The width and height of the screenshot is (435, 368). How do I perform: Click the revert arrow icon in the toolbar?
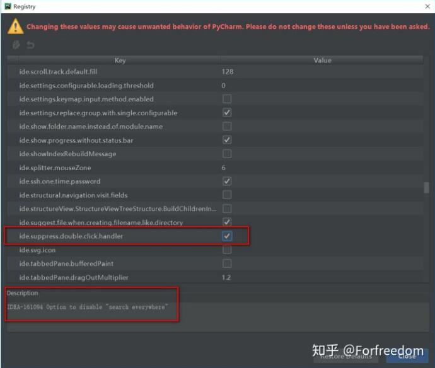tap(30, 45)
